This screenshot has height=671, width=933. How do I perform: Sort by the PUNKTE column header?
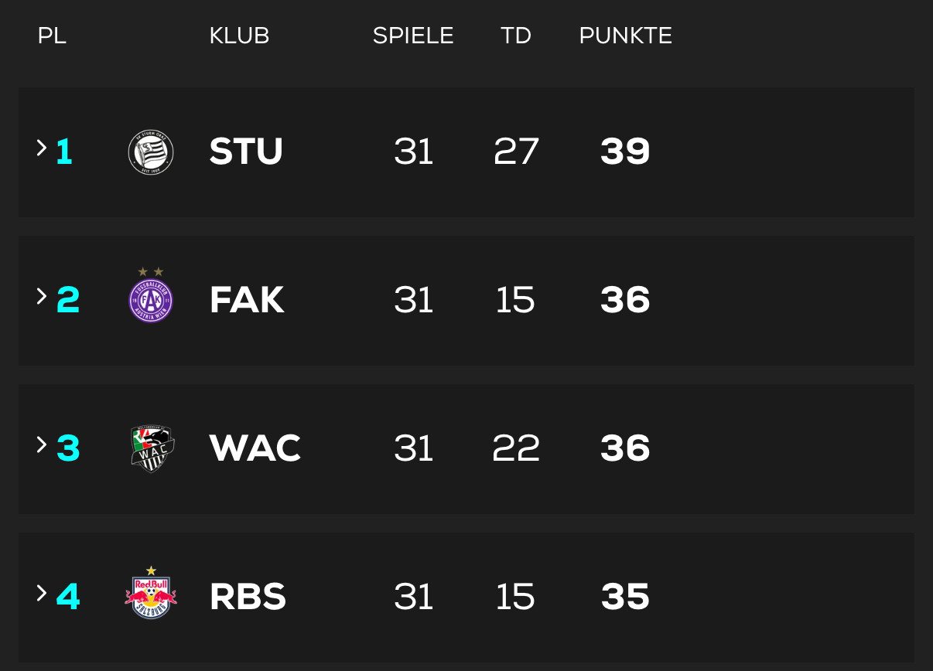tap(625, 36)
